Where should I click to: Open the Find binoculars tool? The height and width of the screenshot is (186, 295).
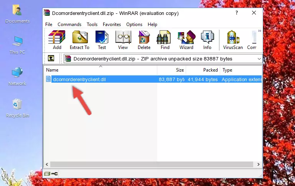tap(165, 40)
